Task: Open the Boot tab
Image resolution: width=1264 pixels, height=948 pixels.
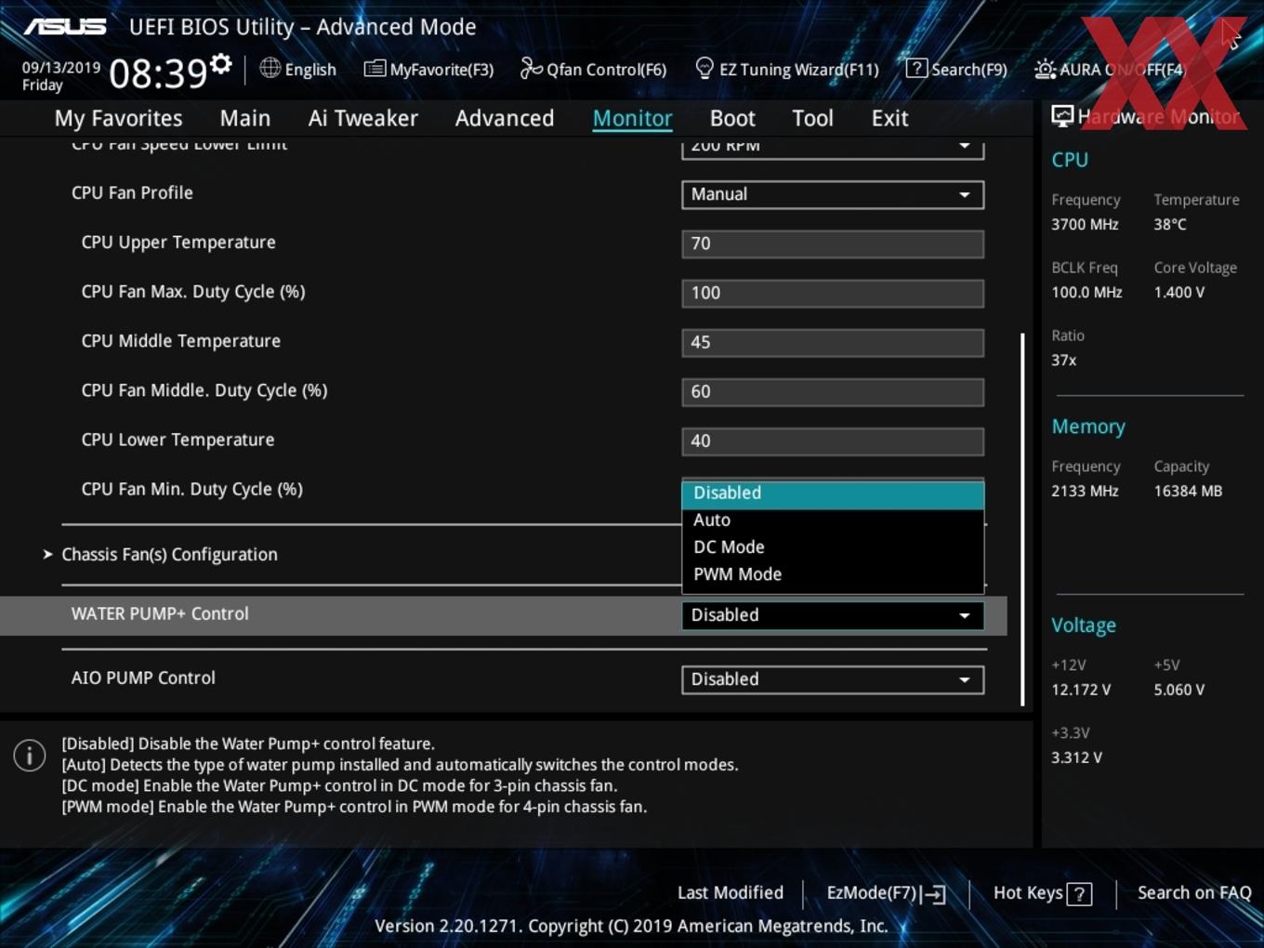Action: 732,118
